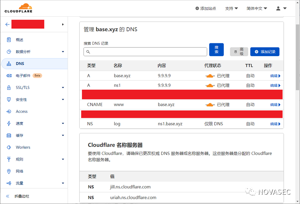Viewport: 300px width, 204px height.
Task: Open the account dropdown arrow
Action: point(285,8)
